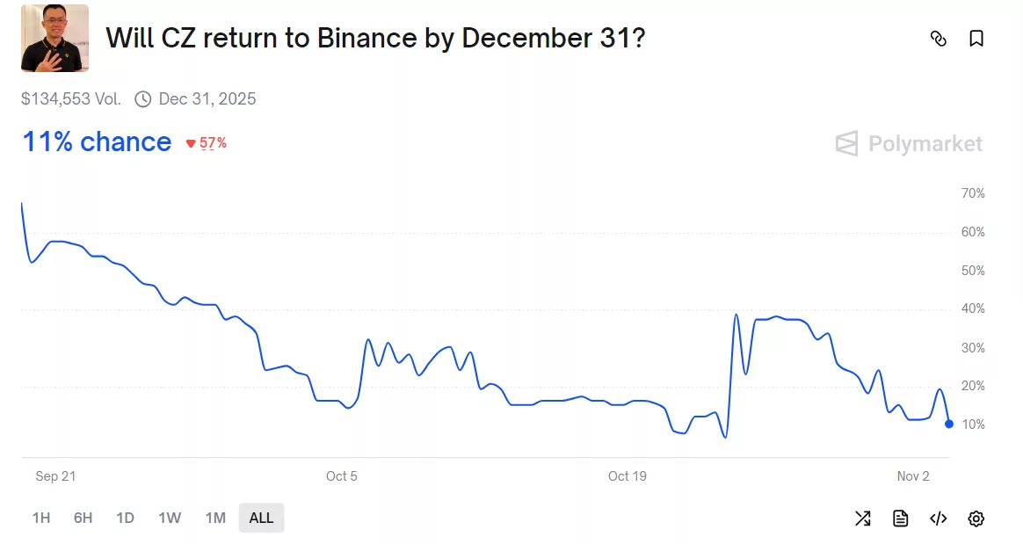Switch chart timeframe to 1D
The width and height of the screenshot is (1023, 544).
click(x=125, y=518)
